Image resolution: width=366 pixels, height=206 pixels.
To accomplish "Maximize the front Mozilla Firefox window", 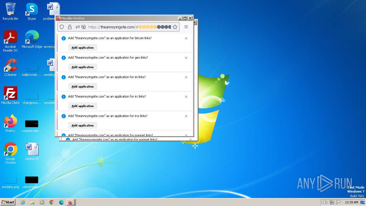I will pyautogui.click(x=185, y=18).
